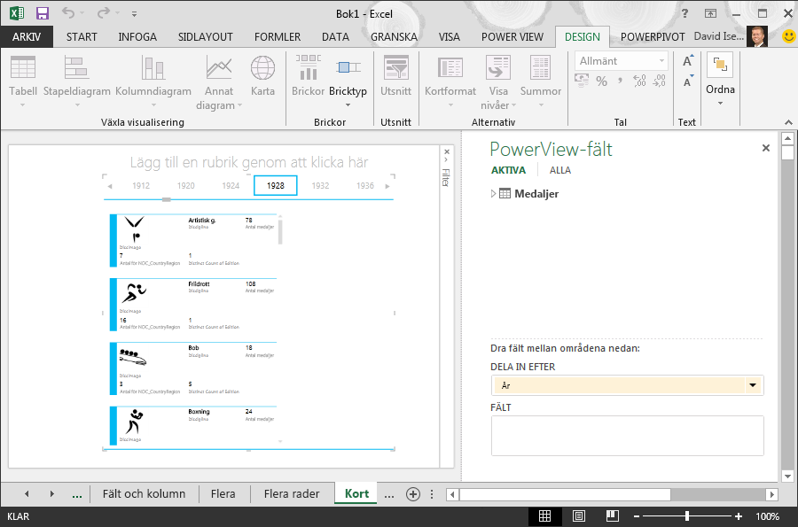Increase the font size
This screenshot has width=798, height=527.
(687, 61)
